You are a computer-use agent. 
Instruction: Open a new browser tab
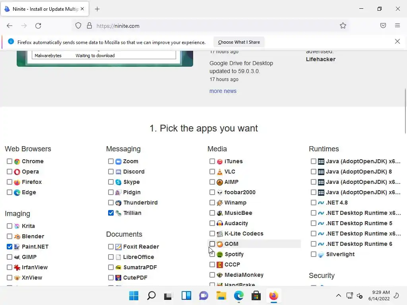pyautogui.click(x=97, y=9)
